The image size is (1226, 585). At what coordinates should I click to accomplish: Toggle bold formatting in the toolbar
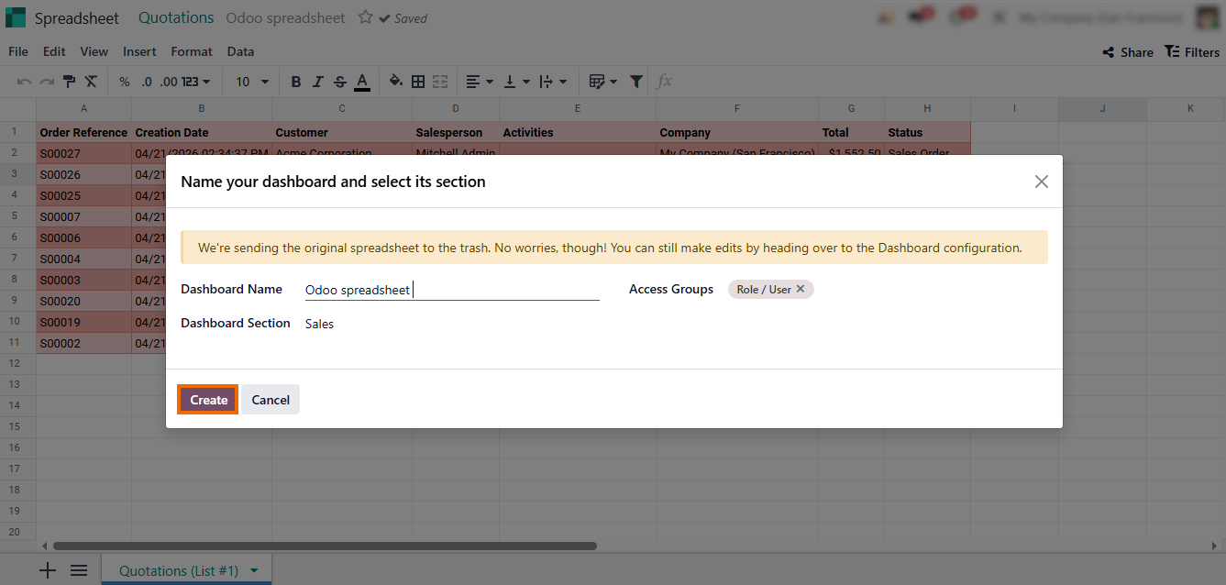pyautogui.click(x=295, y=82)
